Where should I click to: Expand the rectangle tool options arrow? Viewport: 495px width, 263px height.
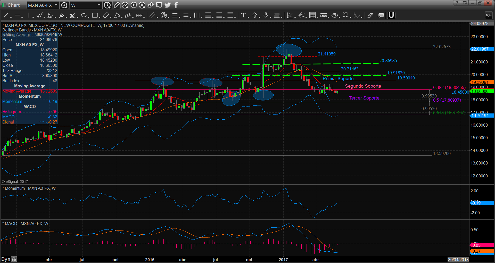pyautogui.click(x=100, y=17)
